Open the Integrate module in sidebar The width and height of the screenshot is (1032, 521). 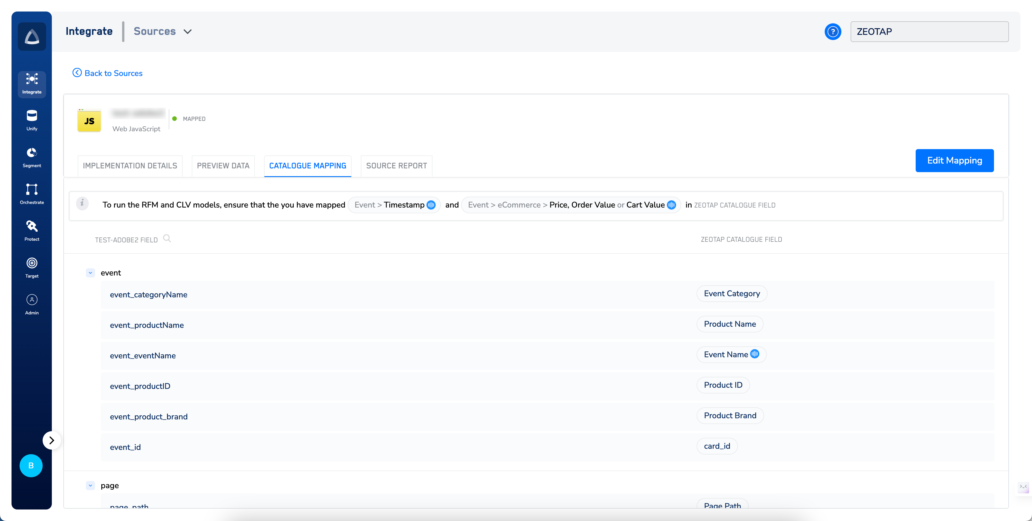(x=32, y=83)
